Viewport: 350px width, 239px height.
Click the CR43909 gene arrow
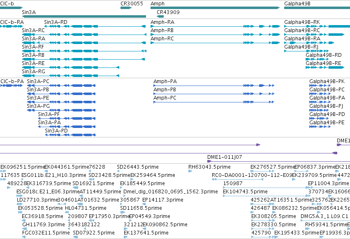tap(160, 16)
